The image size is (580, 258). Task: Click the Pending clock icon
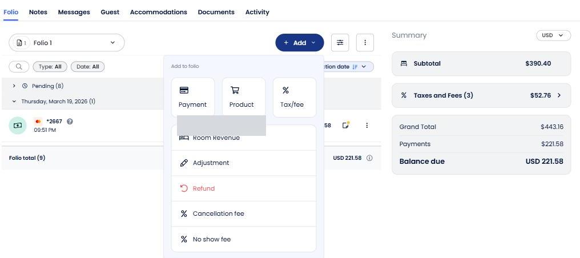(25, 86)
